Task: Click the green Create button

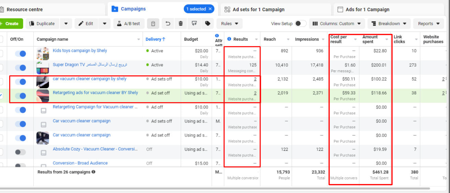Action: (11, 24)
